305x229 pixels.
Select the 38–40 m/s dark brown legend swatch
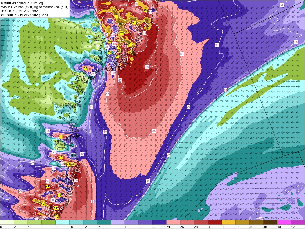click(x=270, y=222)
